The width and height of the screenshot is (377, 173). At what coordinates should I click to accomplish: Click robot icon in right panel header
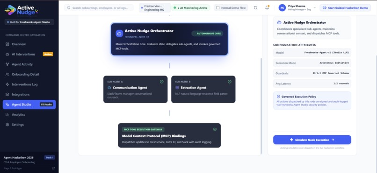pyautogui.click(x=279, y=22)
